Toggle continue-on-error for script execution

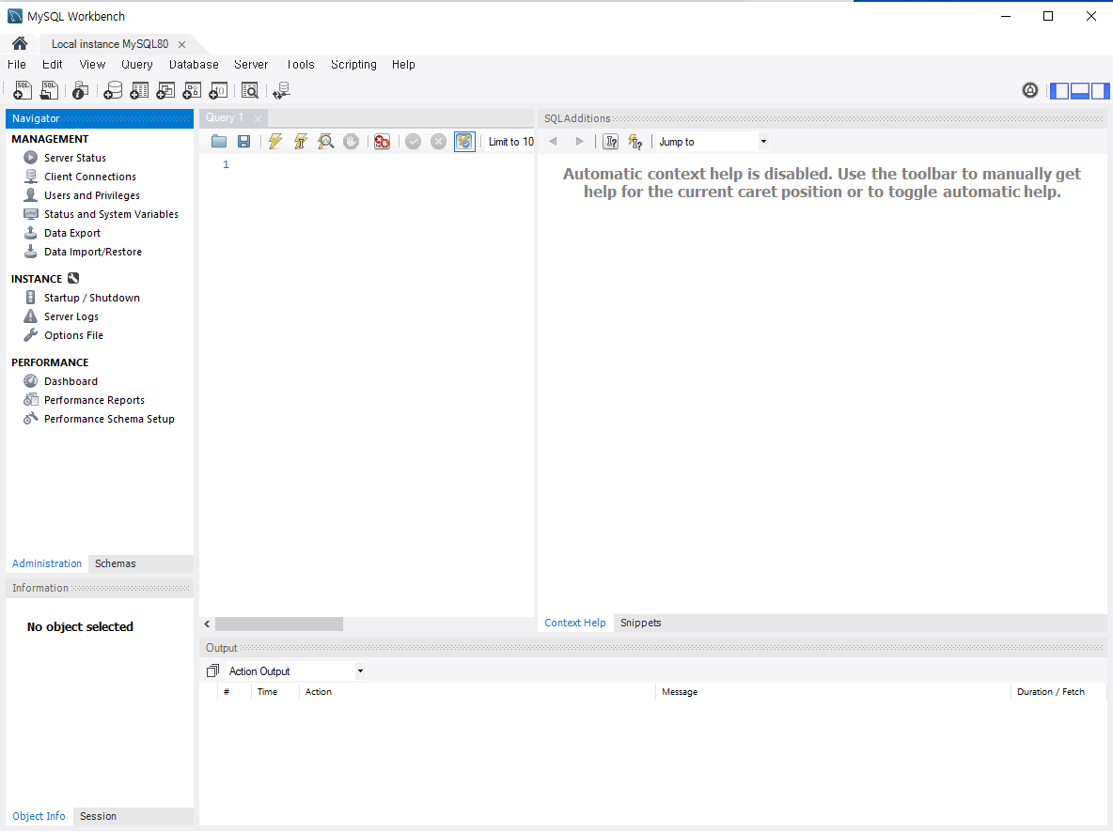382,141
